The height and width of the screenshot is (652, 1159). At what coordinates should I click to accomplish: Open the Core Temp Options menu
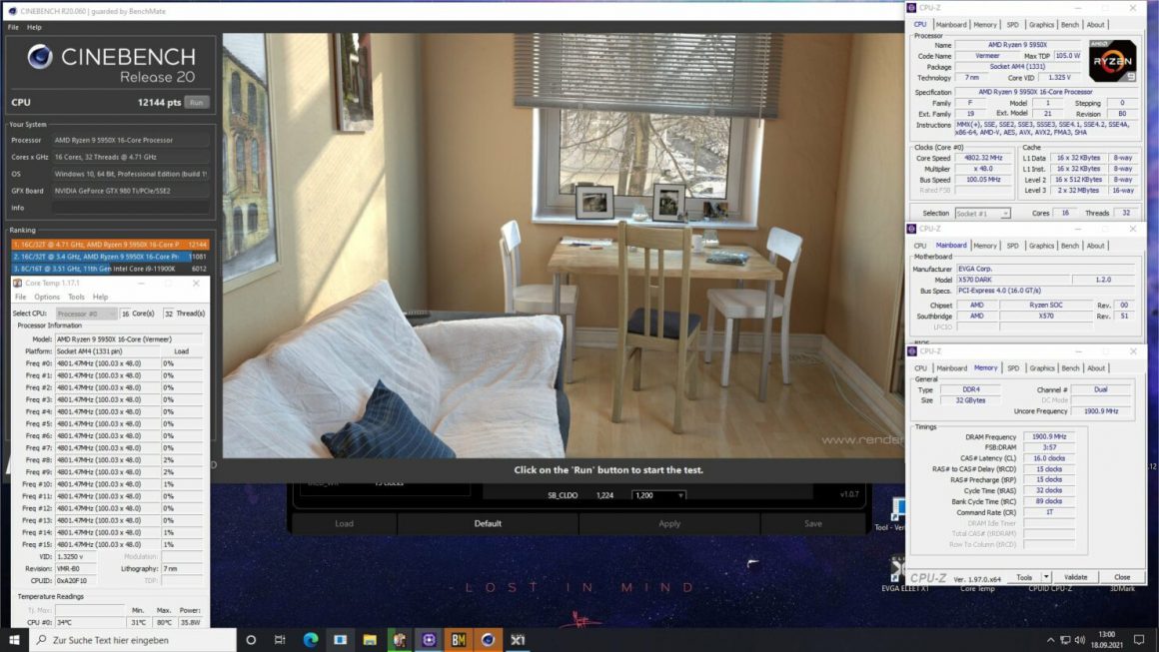pyautogui.click(x=47, y=297)
